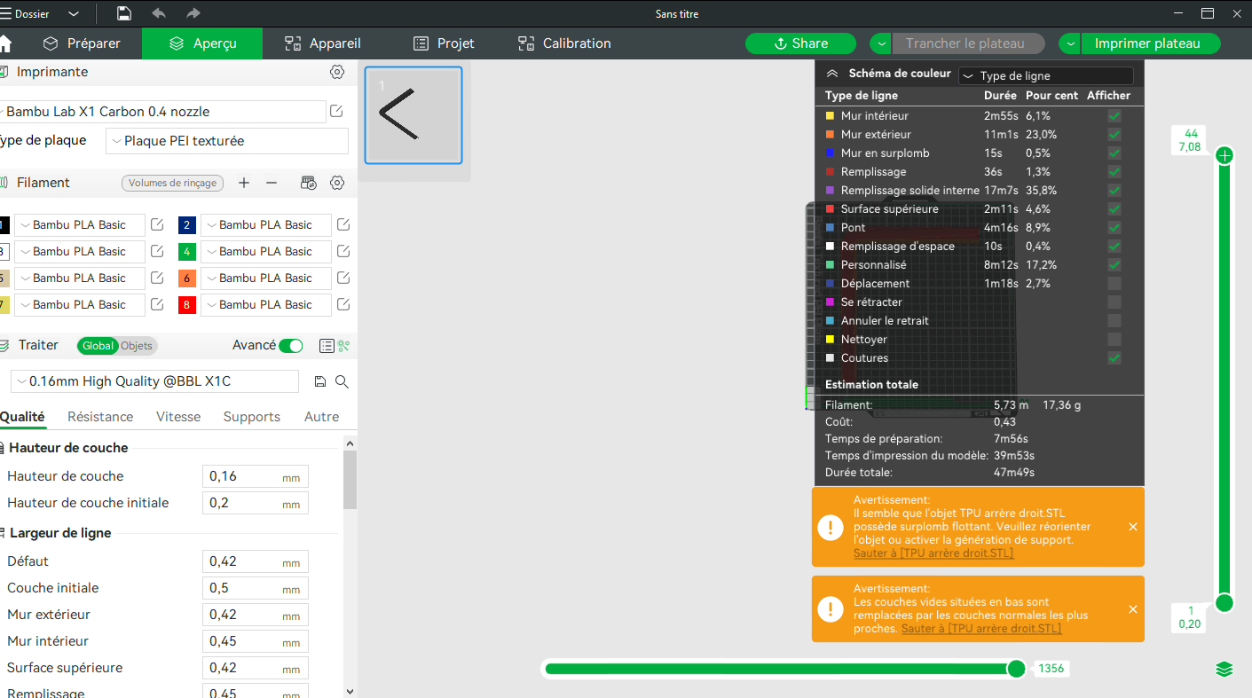This screenshot has width=1252, height=698.
Task: Enable Déplacement display checkbox
Action: coord(1114,284)
